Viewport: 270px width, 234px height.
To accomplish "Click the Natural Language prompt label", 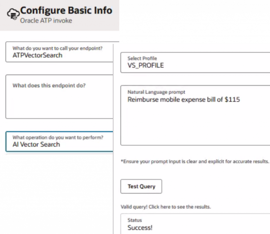I will point(156,92).
